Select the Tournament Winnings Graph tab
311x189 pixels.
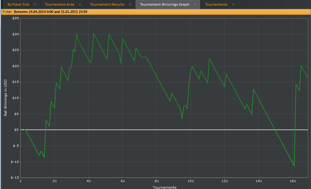coord(164,4)
